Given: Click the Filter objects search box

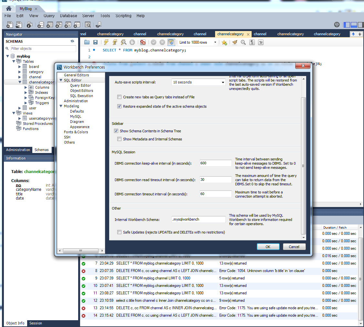Looking at the screenshot, I should coord(43,49).
